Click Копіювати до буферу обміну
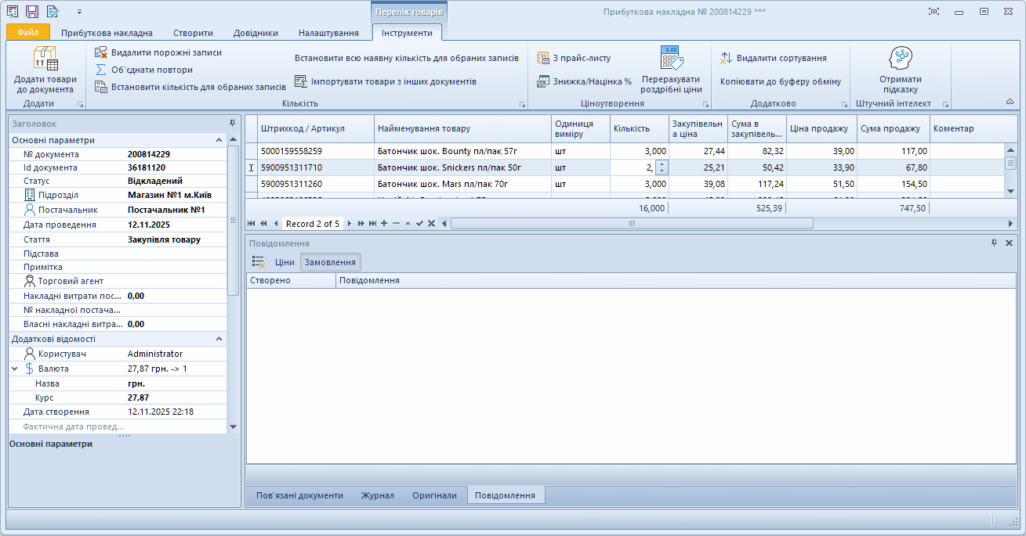This screenshot has height=536, width=1026. coord(780,81)
